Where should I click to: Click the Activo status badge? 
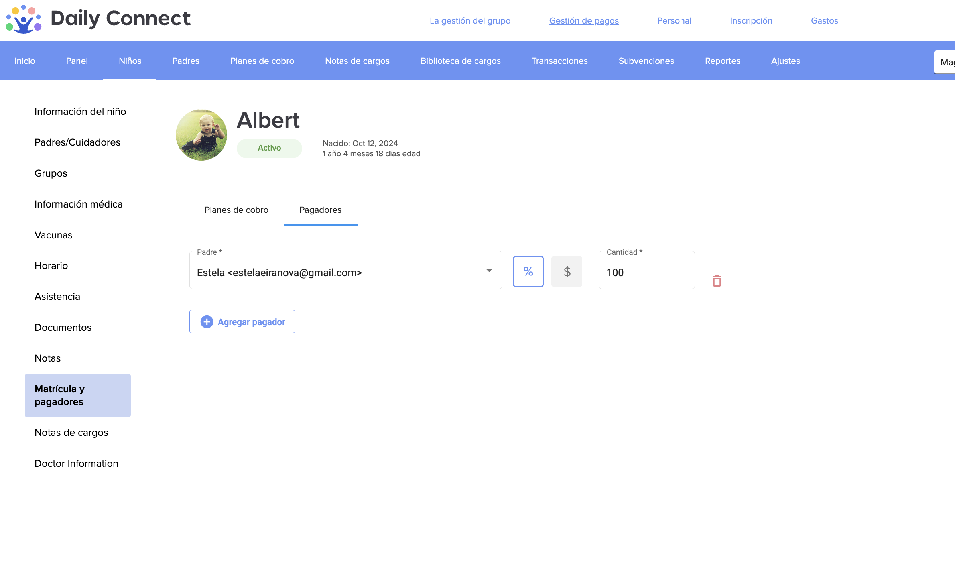pyautogui.click(x=269, y=148)
